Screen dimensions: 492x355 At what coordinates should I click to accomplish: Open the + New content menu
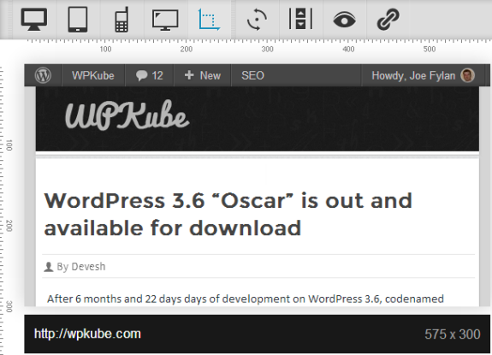pyautogui.click(x=203, y=75)
